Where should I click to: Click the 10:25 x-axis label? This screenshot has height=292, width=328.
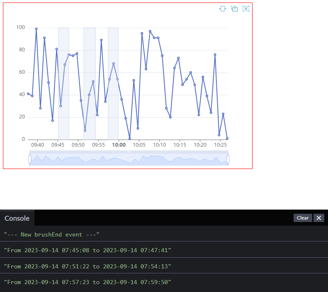221,145
